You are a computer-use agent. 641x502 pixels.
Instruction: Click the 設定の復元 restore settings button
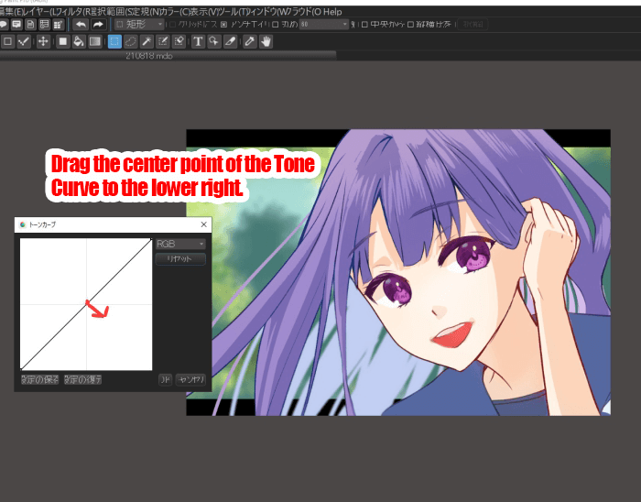click(83, 380)
